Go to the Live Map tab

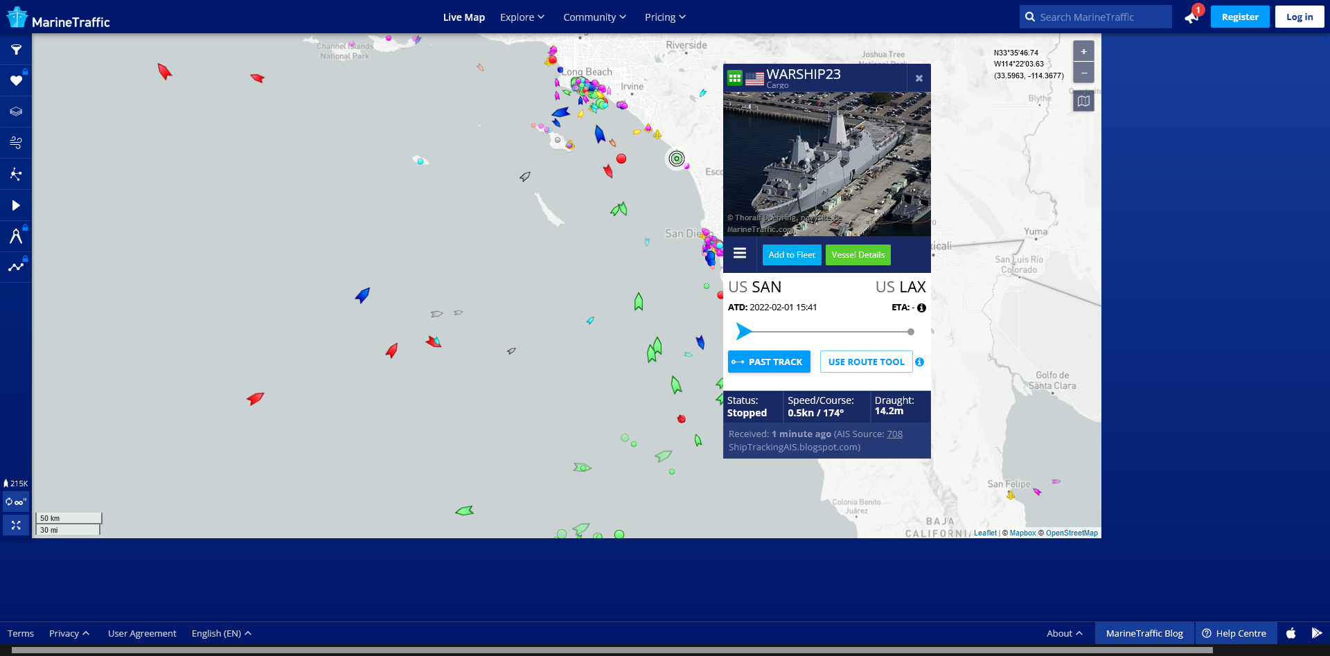(x=464, y=17)
